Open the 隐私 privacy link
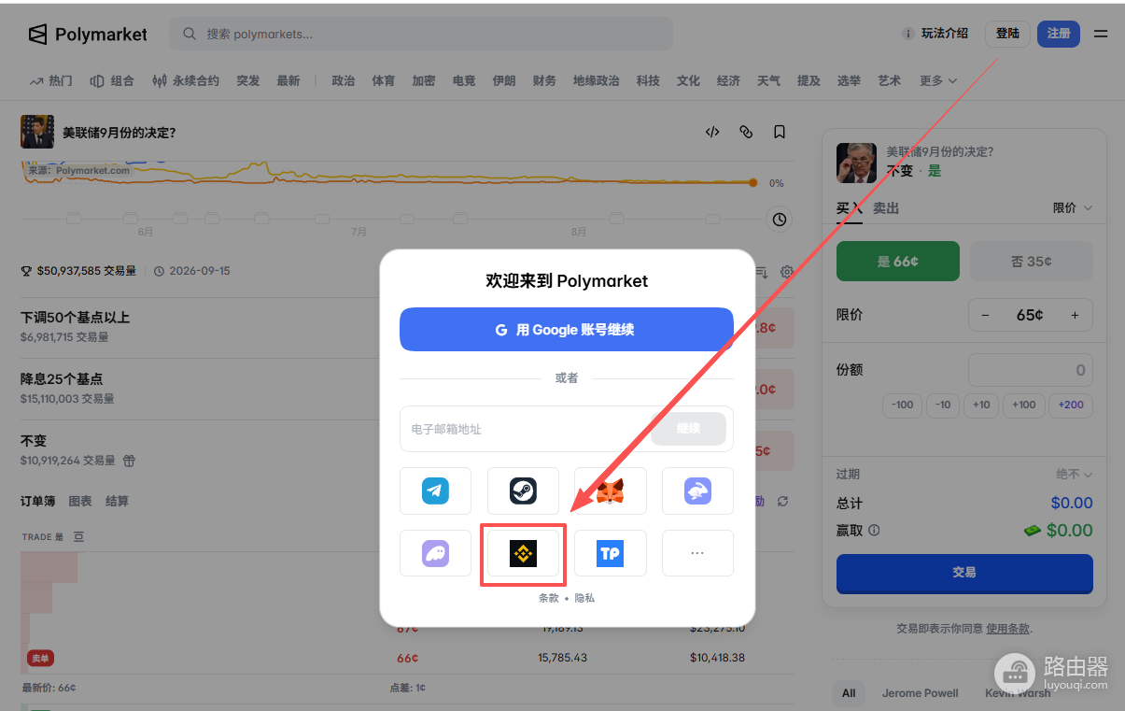This screenshot has height=711, width=1125. [x=584, y=598]
